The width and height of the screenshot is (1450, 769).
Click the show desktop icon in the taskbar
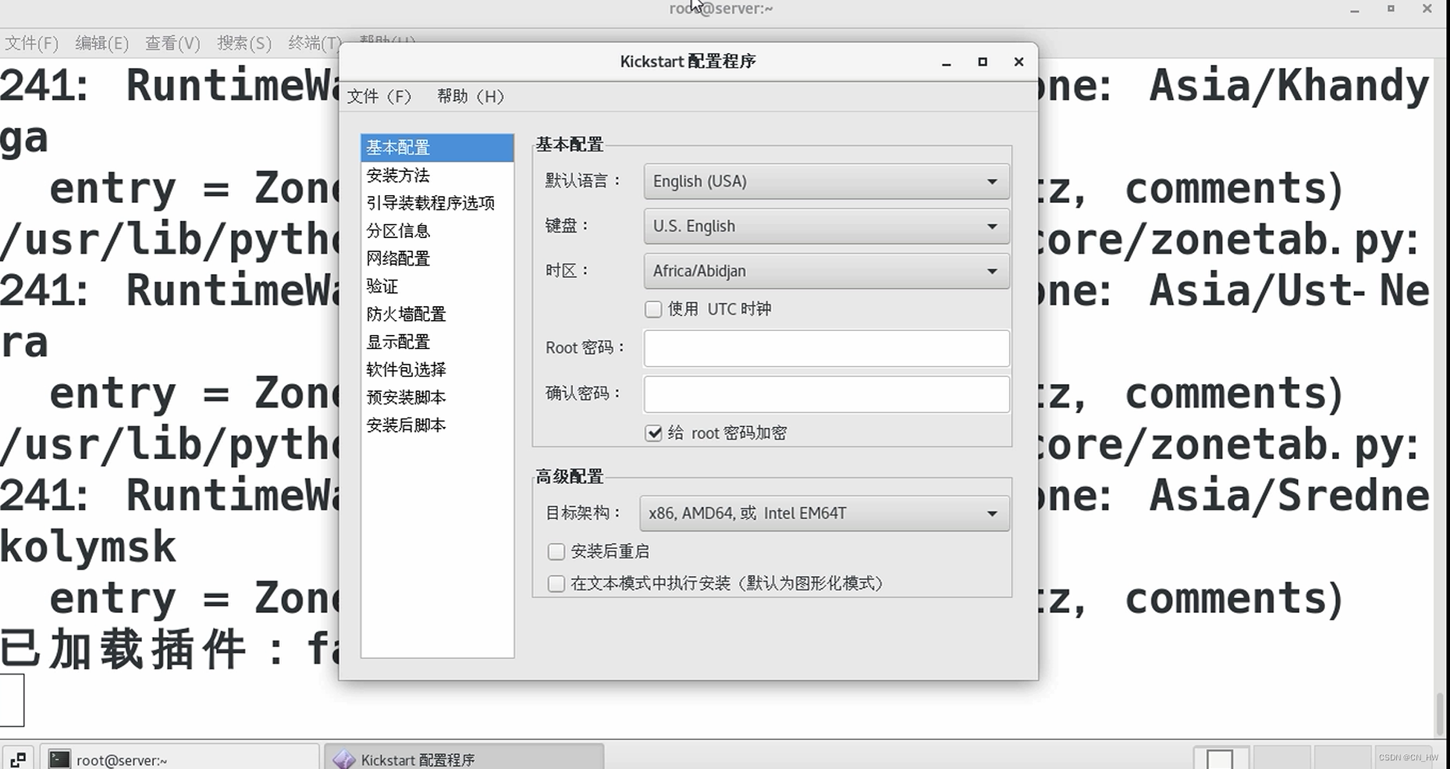[x=18, y=759]
